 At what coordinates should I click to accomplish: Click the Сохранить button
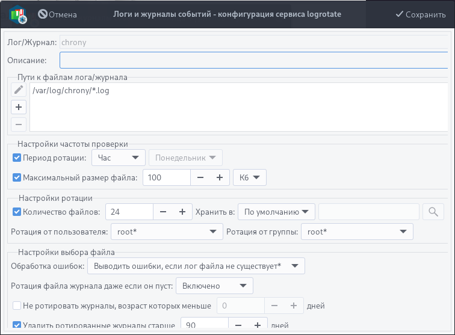(421, 14)
